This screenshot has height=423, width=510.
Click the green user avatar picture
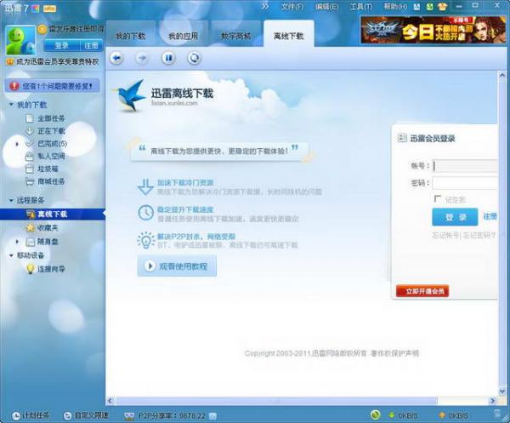[x=20, y=40]
